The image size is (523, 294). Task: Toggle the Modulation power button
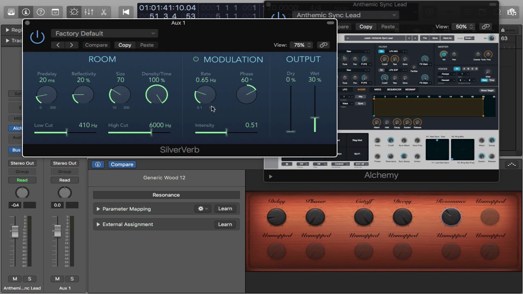tap(196, 59)
